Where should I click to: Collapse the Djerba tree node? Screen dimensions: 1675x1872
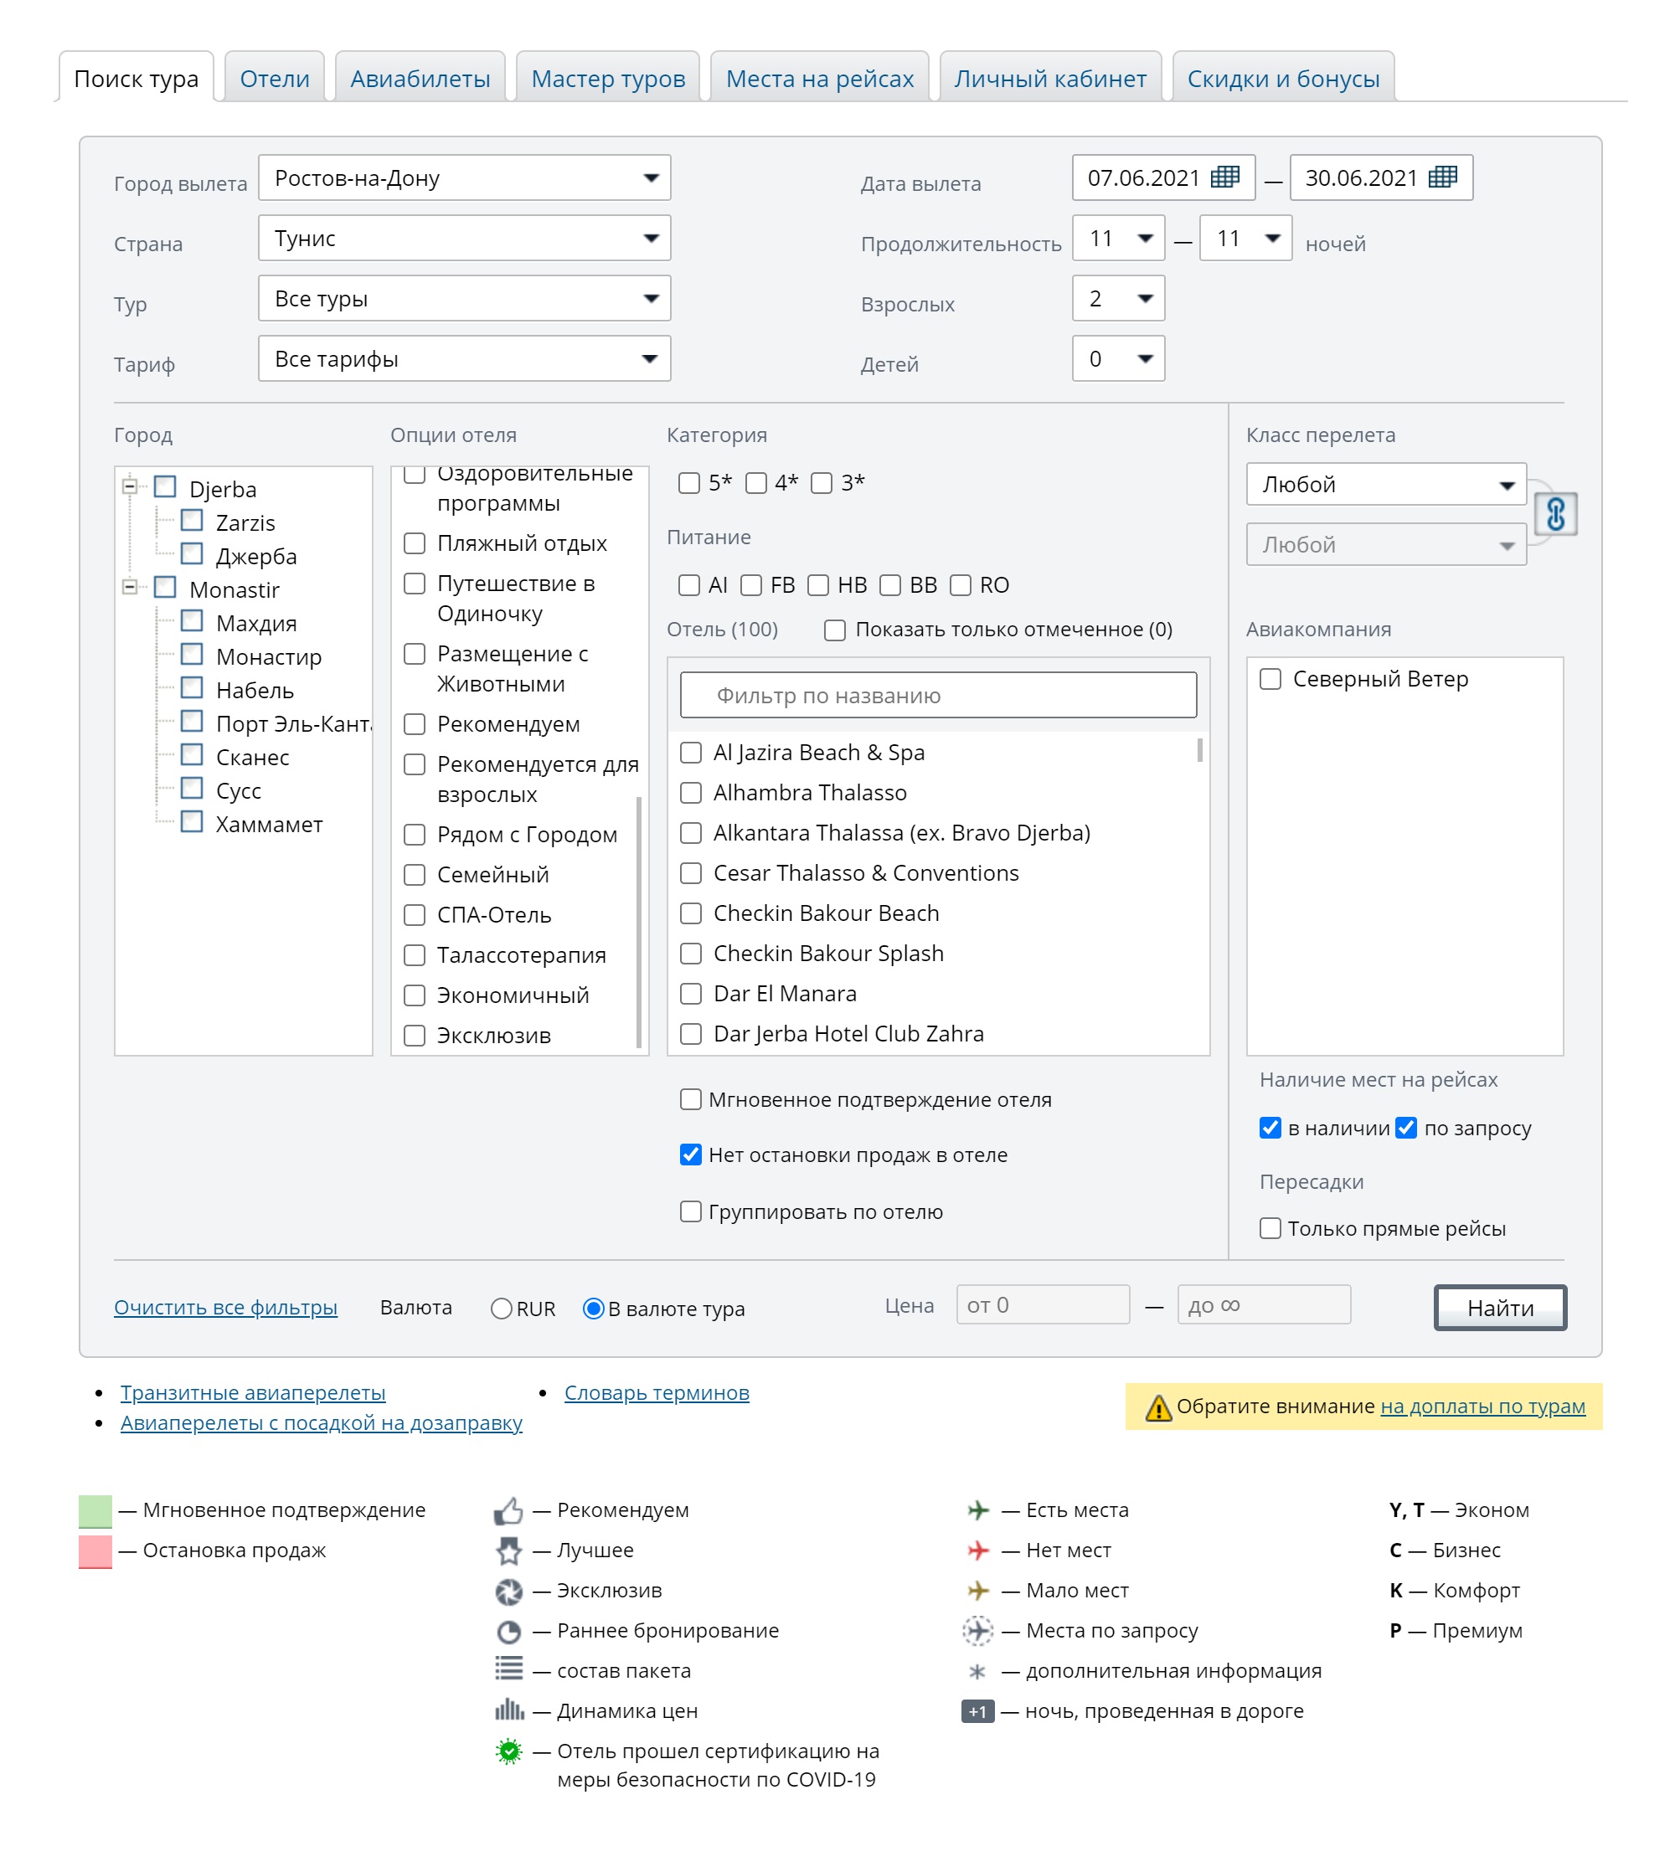point(130,486)
